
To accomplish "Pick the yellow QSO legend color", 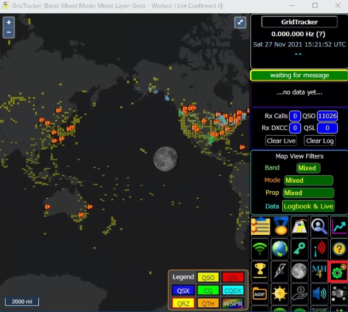I will [208, 278].
